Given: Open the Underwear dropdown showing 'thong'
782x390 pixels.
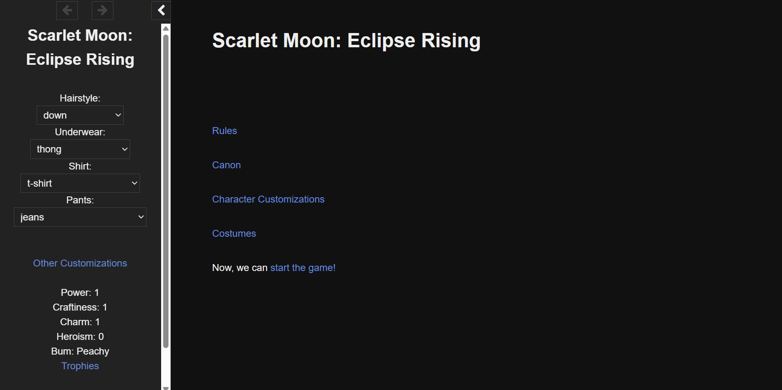Looking at the screenshot, I should tap(80, 149).
